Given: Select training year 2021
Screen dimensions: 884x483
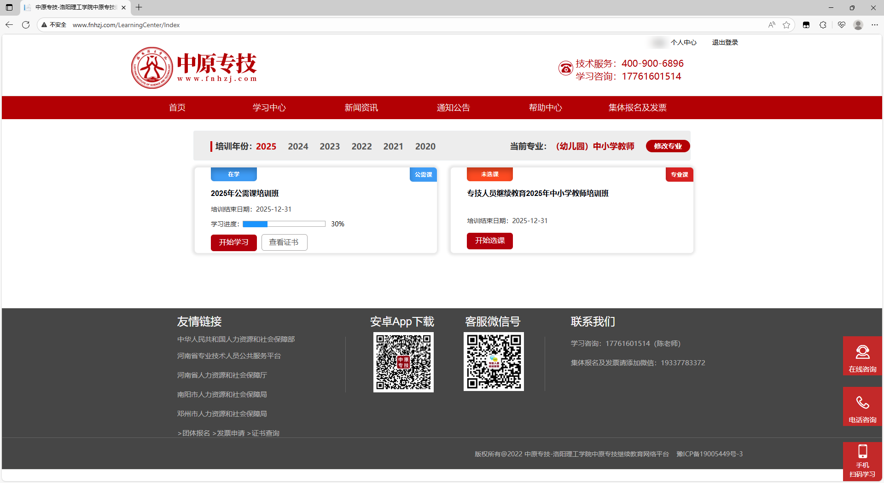Looking at the screenshot, I should (393, 146).
